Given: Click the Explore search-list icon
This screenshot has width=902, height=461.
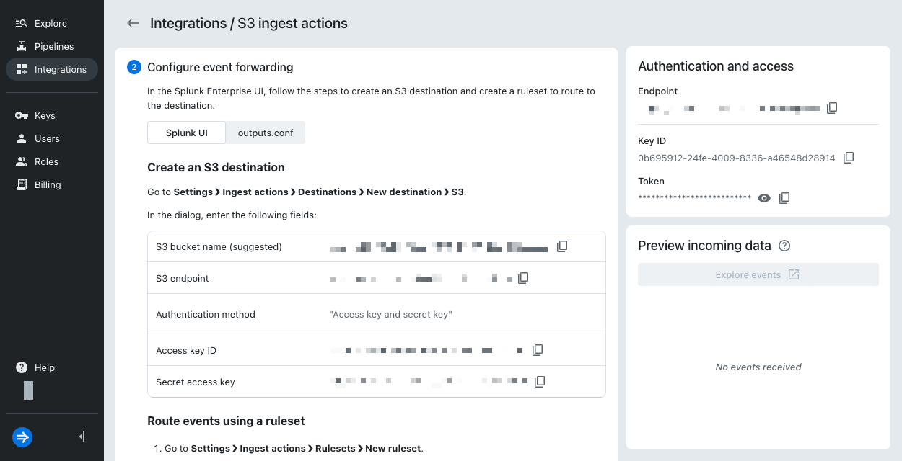Looking at the screenshot, I should click(21, 23).
